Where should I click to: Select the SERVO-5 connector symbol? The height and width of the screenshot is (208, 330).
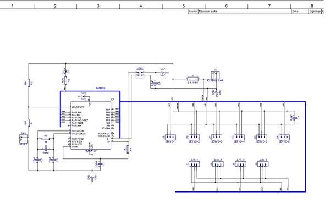point(262,138)
